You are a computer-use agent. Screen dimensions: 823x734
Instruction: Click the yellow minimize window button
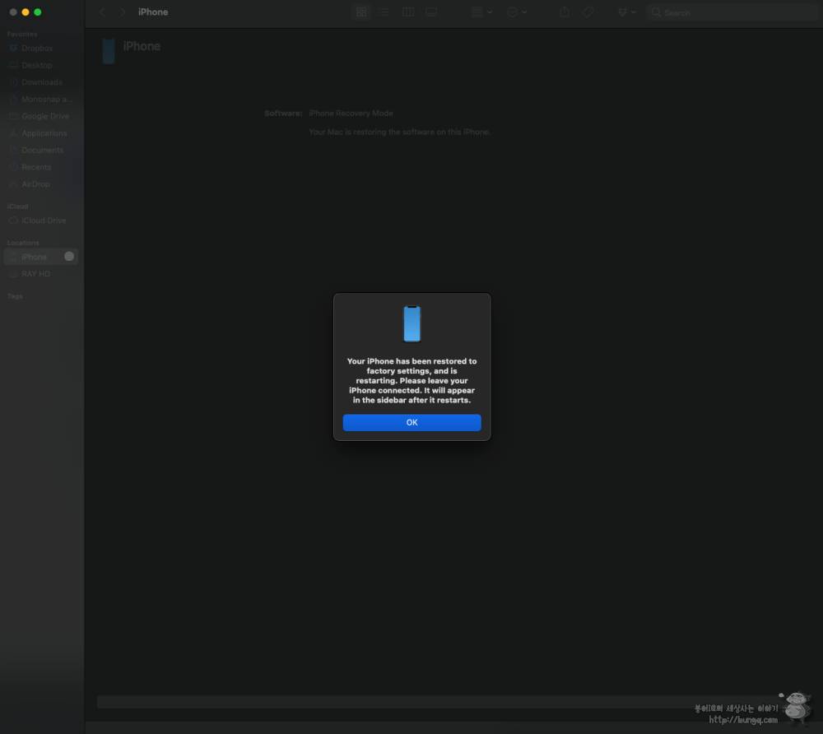tap(26, 12)
